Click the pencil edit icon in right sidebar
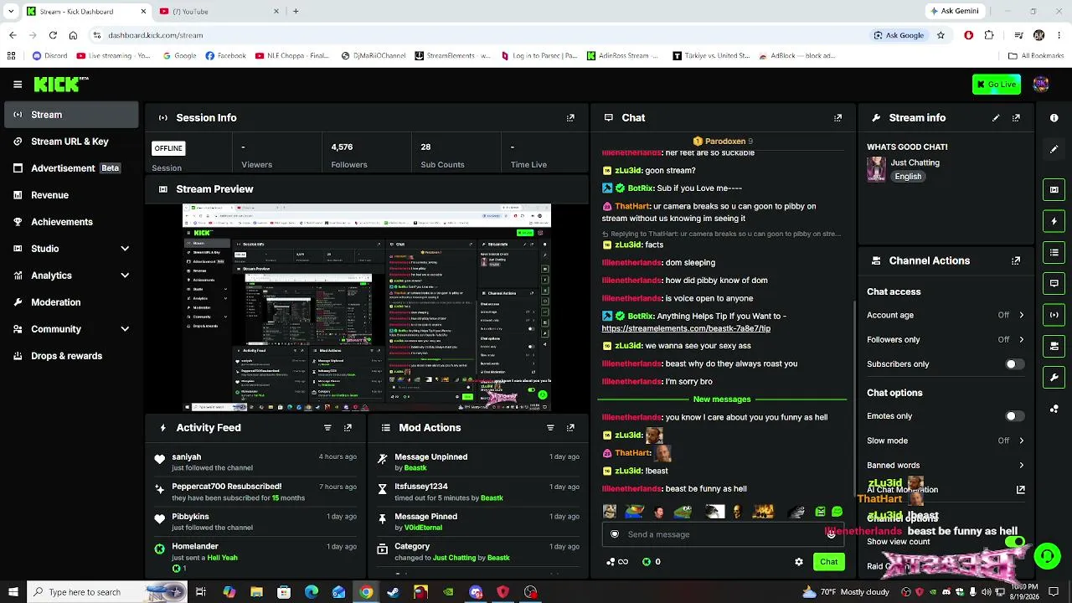The height and width of the screenshot is (603, 1072). (1054, 149)
